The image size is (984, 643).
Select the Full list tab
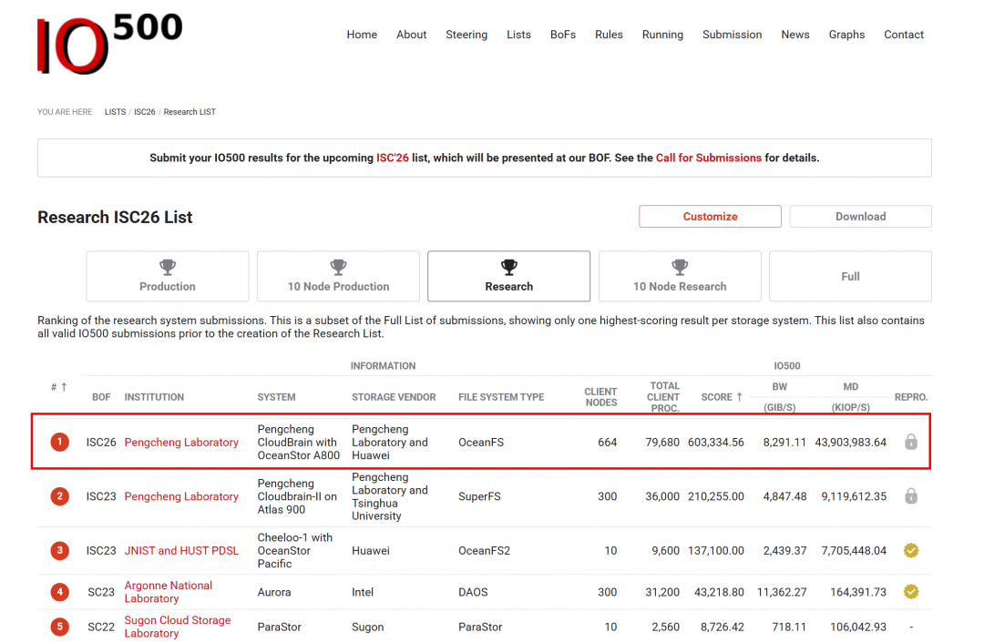pos(850,276)
